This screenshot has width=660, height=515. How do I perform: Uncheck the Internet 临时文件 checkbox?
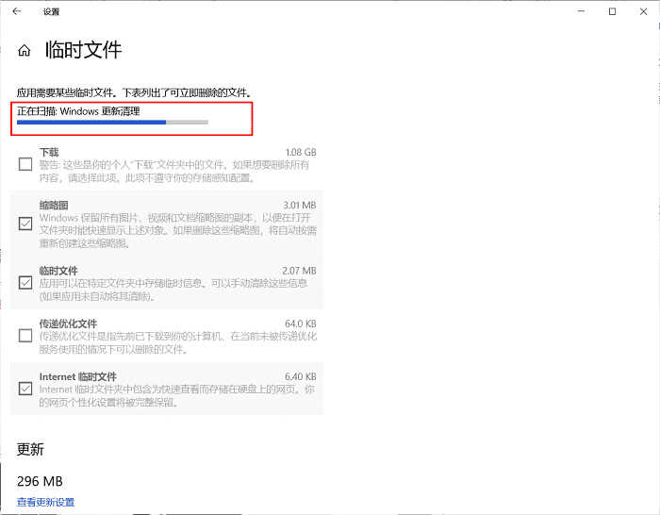25,389
